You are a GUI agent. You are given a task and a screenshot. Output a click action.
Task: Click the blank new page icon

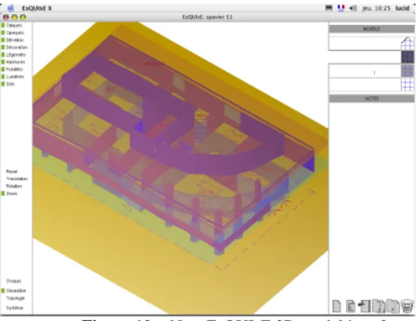click(x=337, y=306)
